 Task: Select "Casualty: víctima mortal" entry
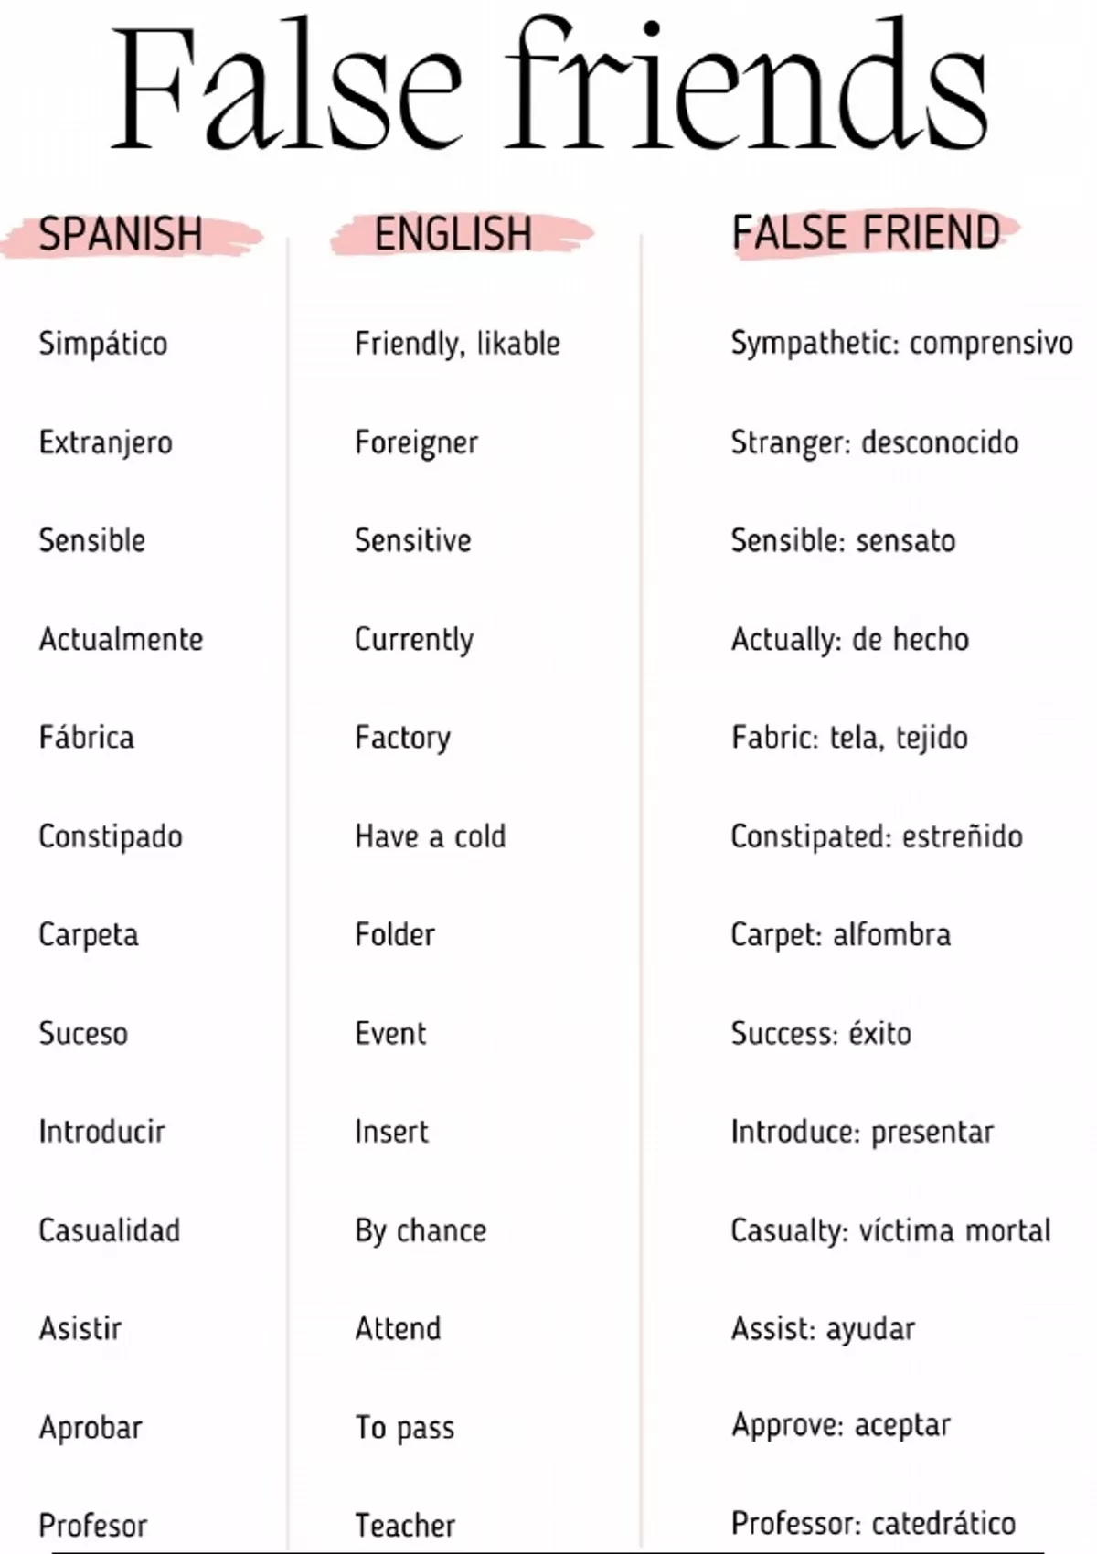pos(890,1230)
